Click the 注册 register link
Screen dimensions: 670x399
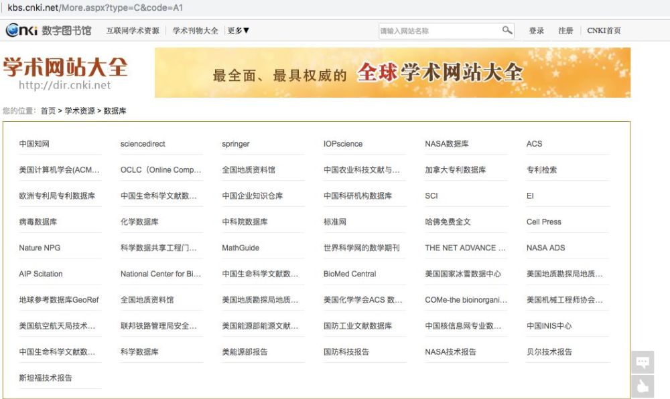[565, 31]
